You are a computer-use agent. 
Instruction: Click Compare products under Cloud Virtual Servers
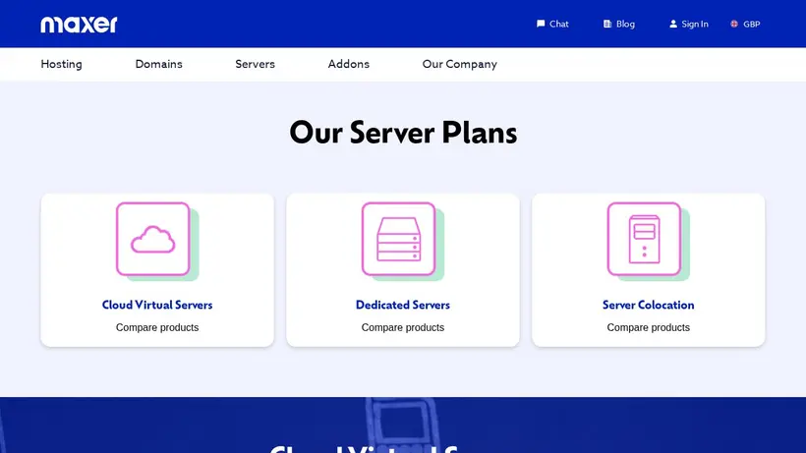point(157,327)
